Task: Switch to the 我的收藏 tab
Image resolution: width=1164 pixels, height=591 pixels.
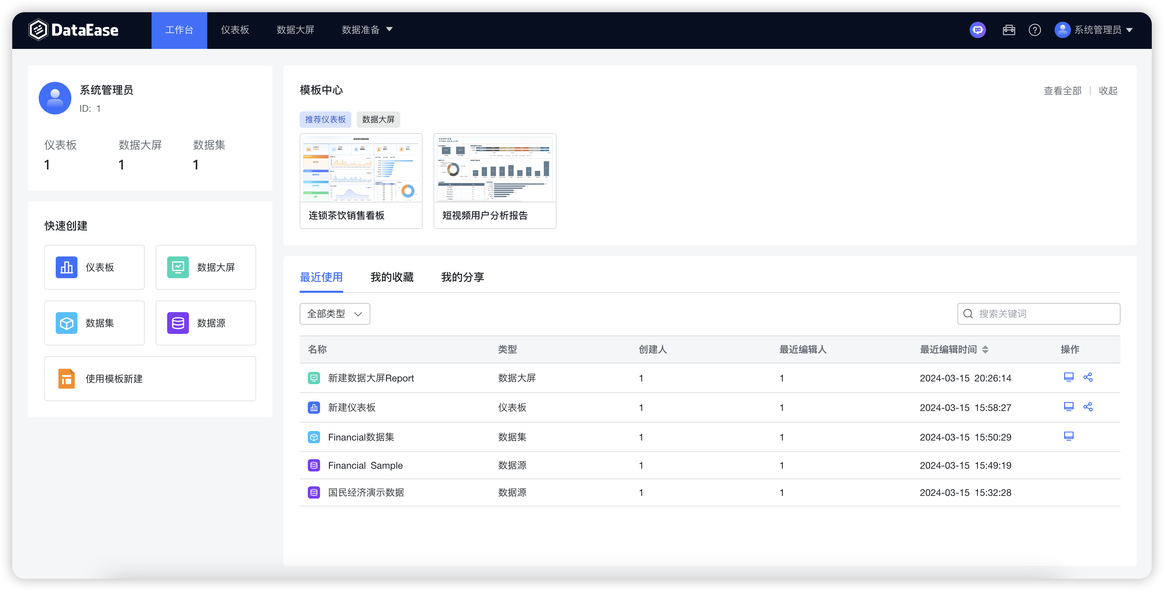Action: (x=391, y=277)
